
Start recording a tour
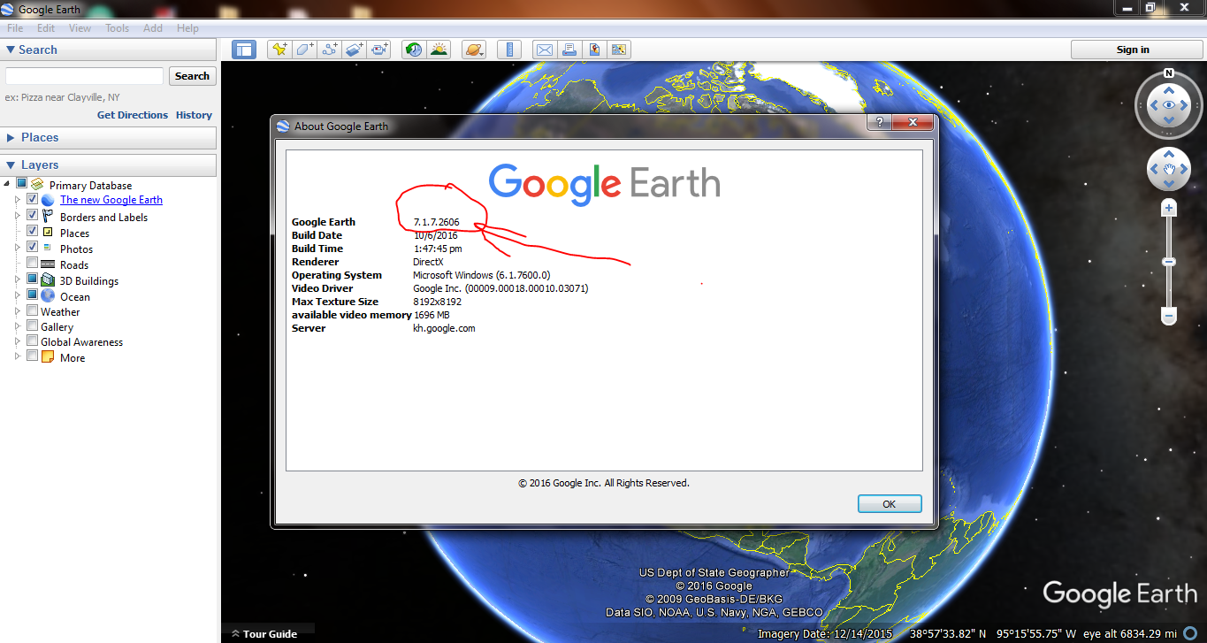pos(378,50)
